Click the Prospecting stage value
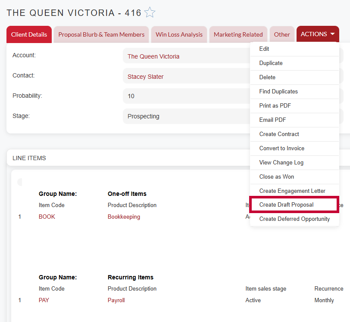This screenshot has width=350, height=322. (143, 116)
